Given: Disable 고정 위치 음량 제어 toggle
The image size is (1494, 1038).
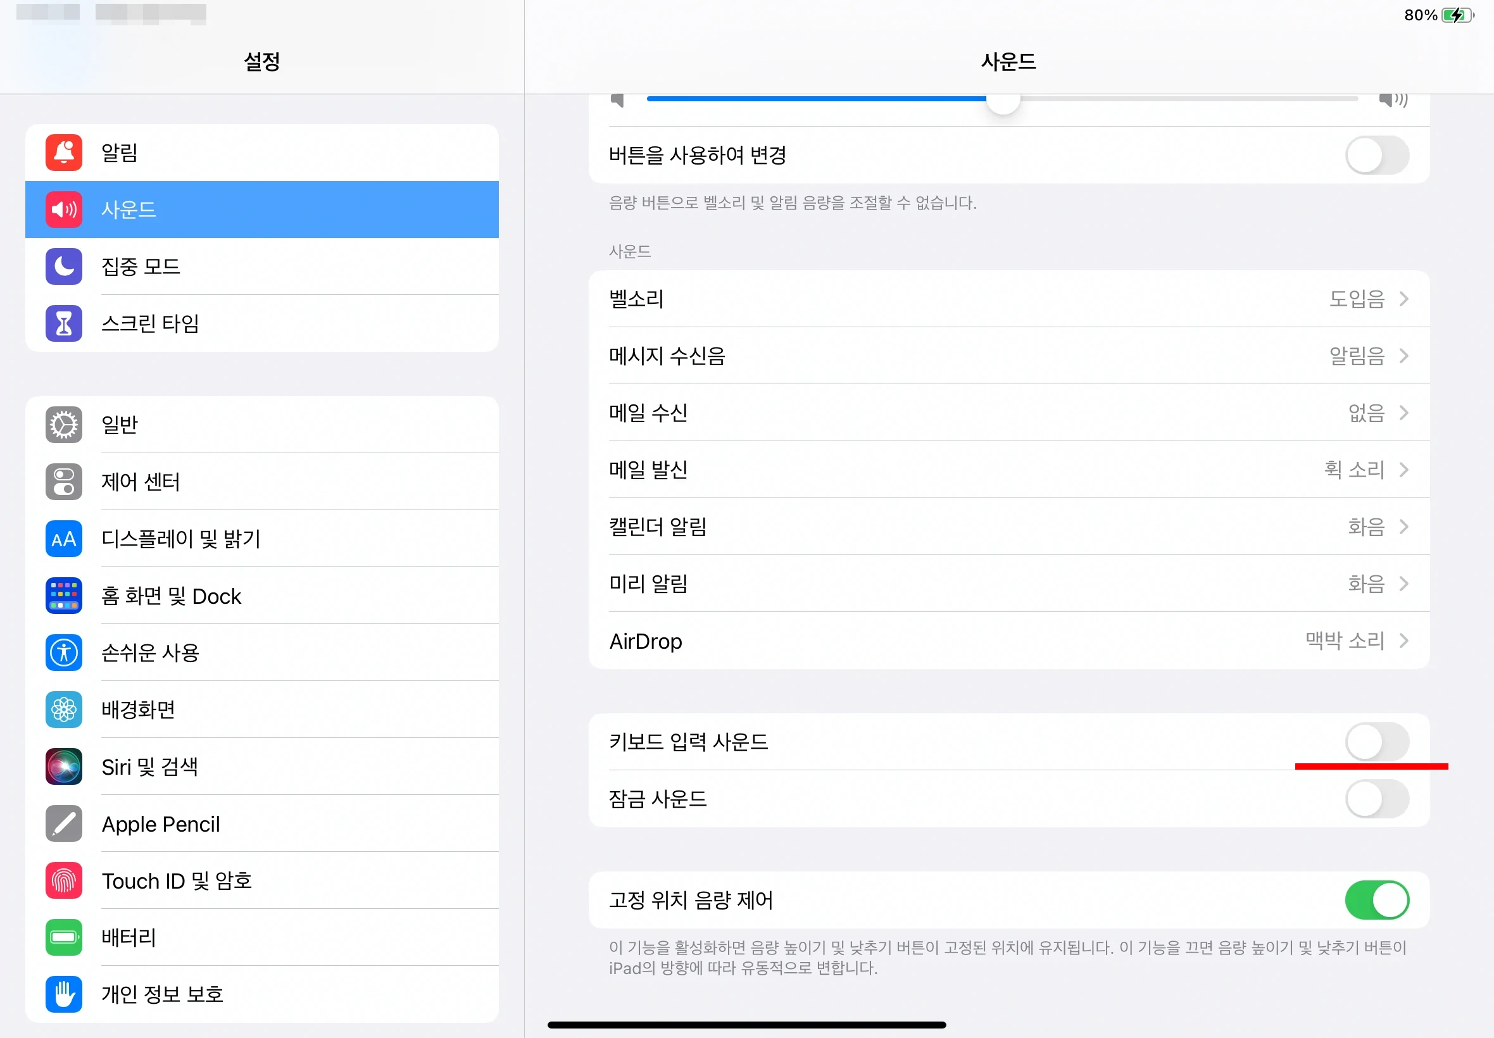Looking at the screenshot, I should point(1376,900).
